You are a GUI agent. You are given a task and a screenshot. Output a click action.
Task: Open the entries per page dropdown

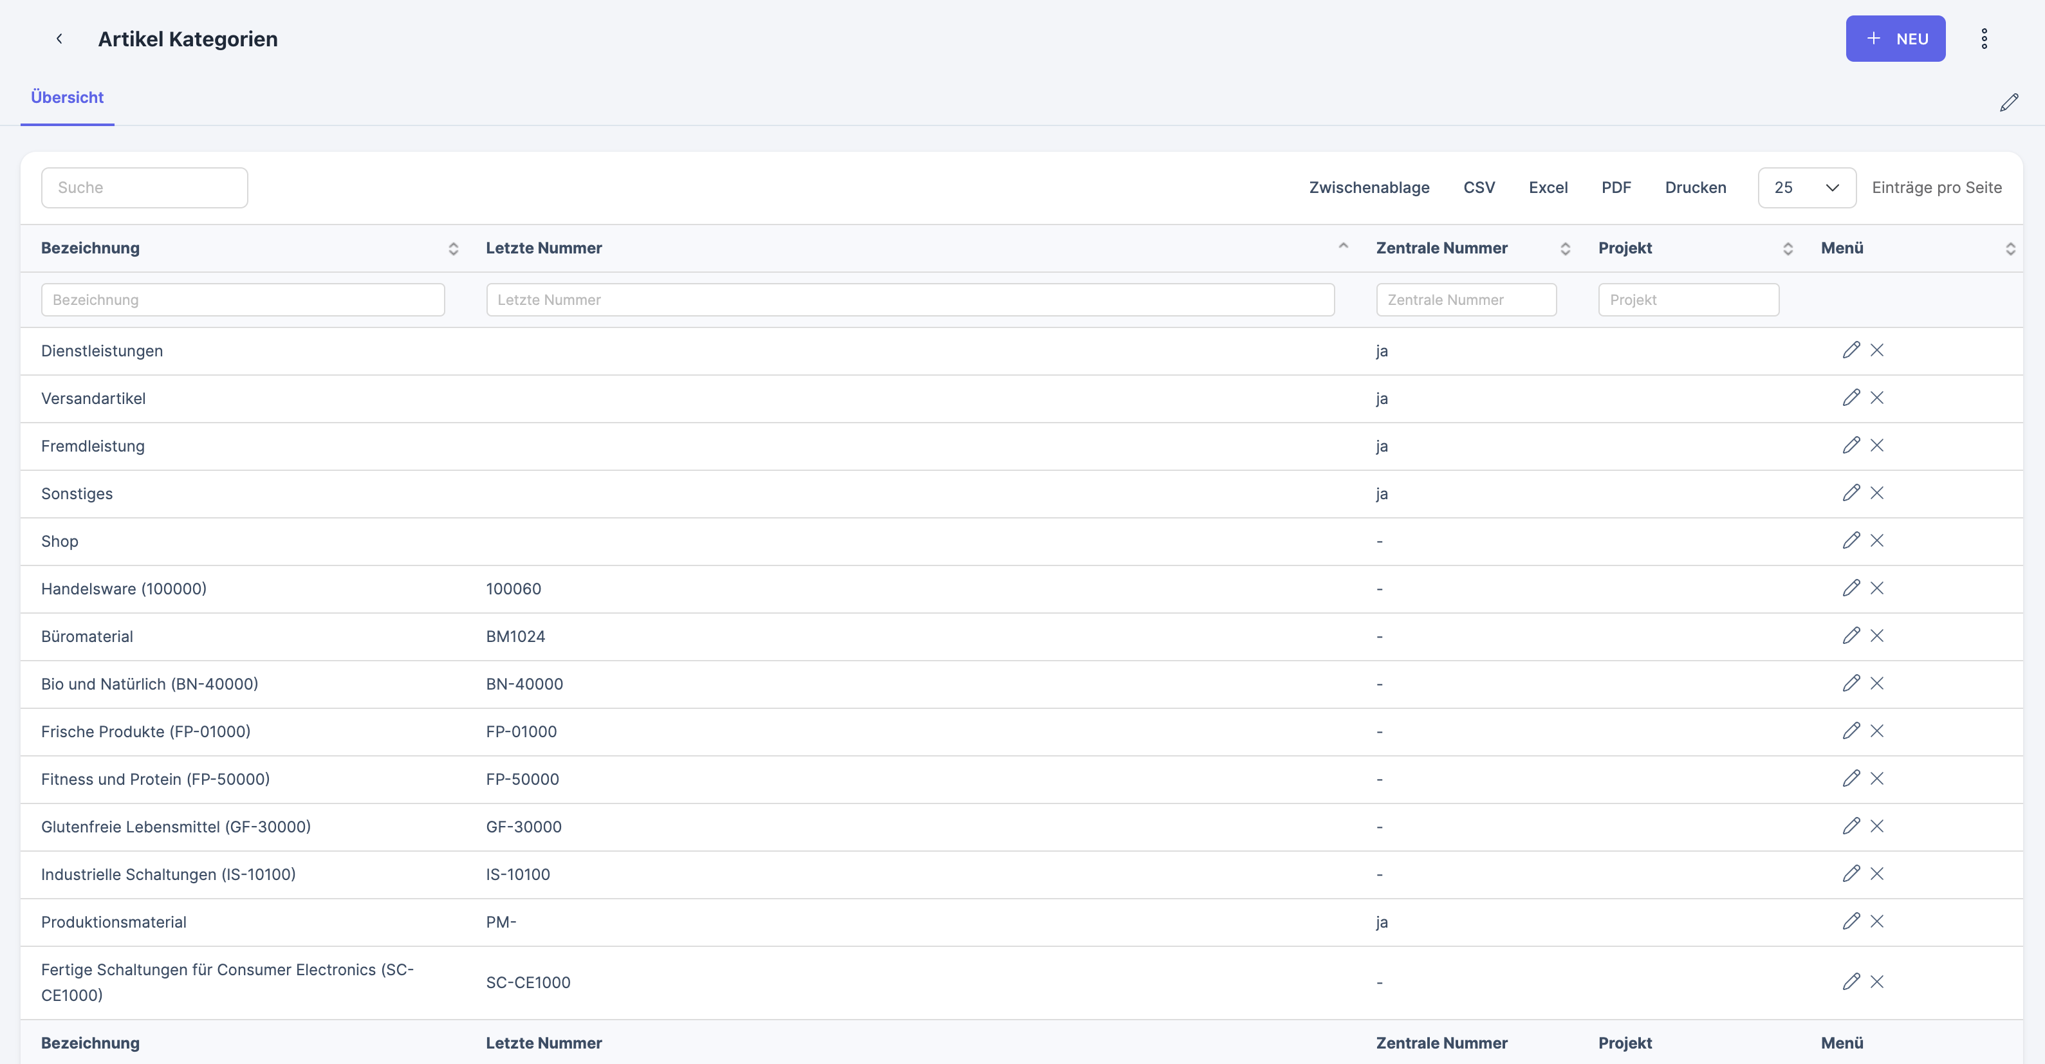pyautogui.click(x=1806, y=188)
